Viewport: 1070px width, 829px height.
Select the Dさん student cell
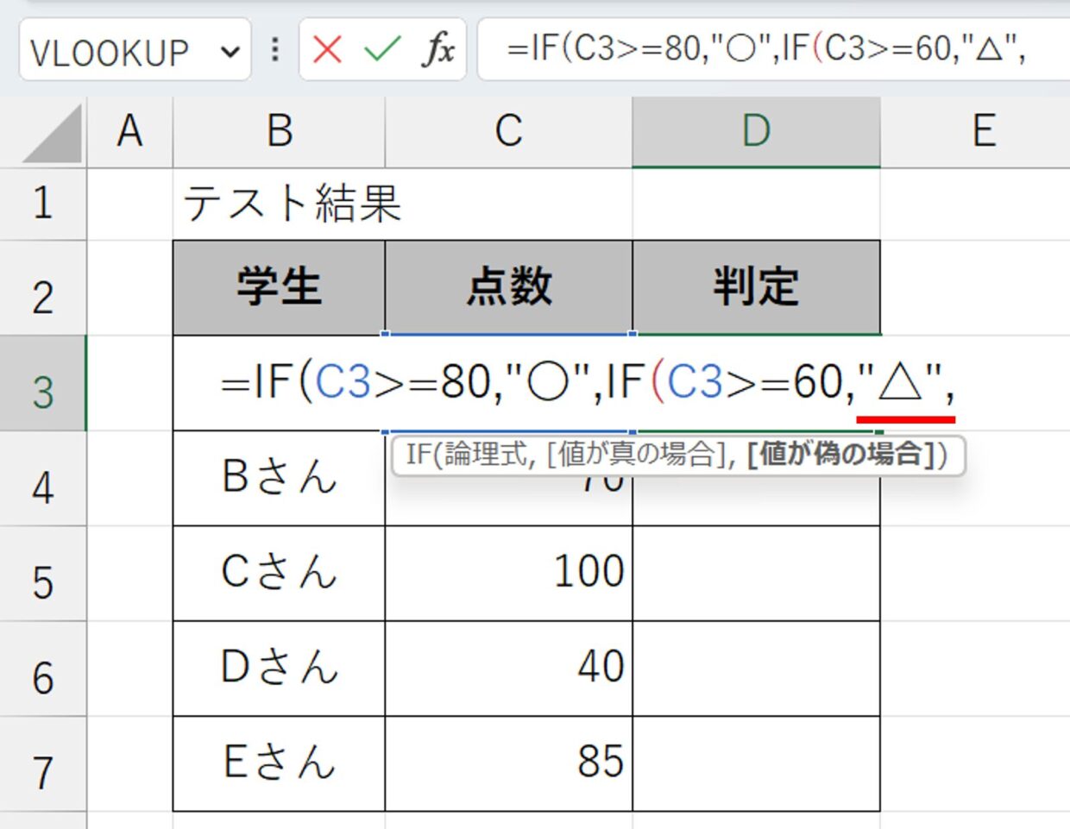279,669
